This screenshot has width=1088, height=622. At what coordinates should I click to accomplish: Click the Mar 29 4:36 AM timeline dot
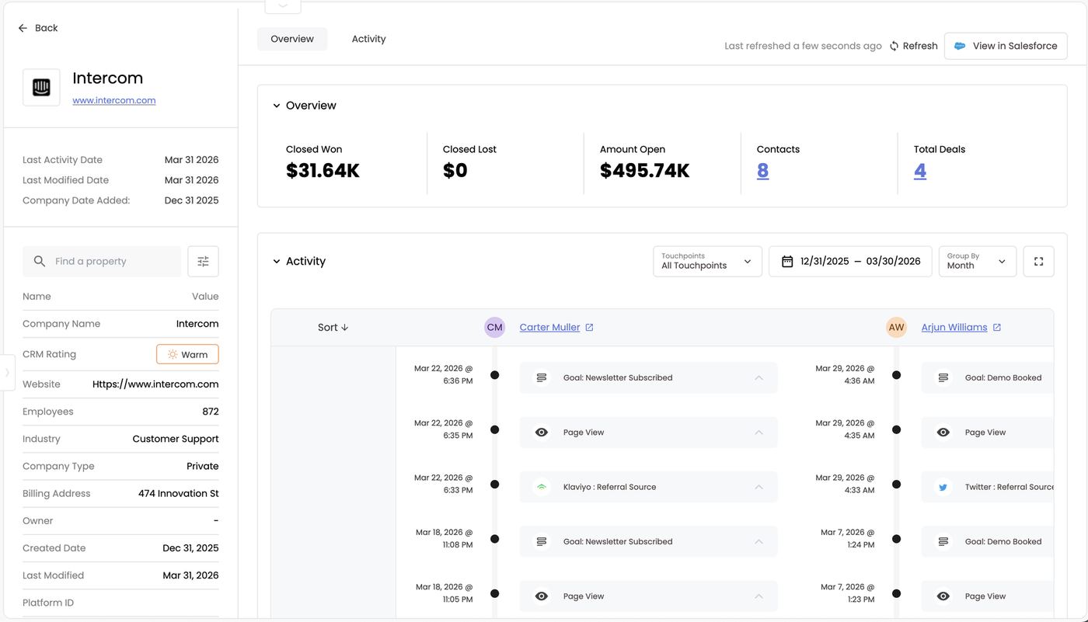pos(896,375)
